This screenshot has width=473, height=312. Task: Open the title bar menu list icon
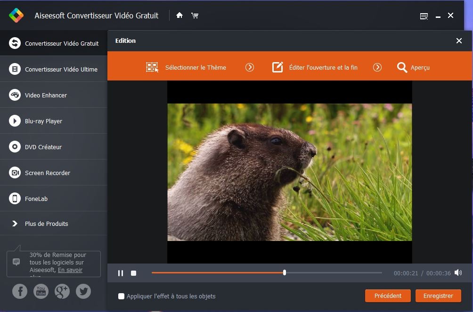click(x=424, y=16)
